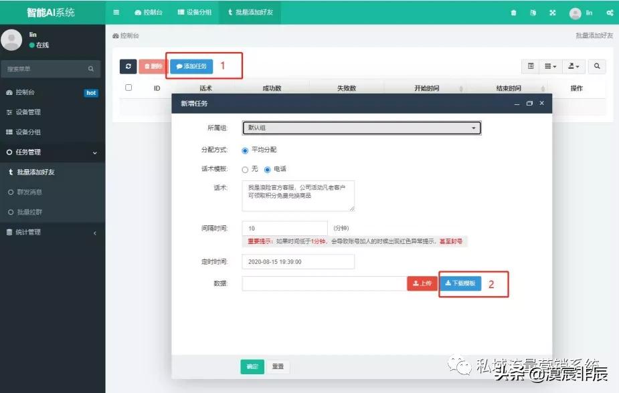The image size is (619, 393).
Task: Open the trash/clear icon in the top bar
Action: click(514, 11)
